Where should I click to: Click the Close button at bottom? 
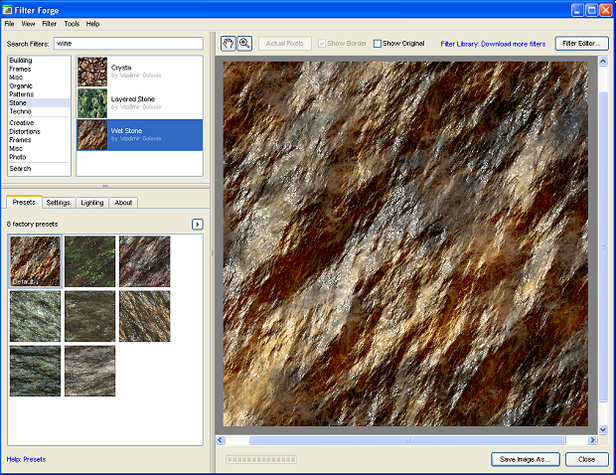tap(586, 459)
